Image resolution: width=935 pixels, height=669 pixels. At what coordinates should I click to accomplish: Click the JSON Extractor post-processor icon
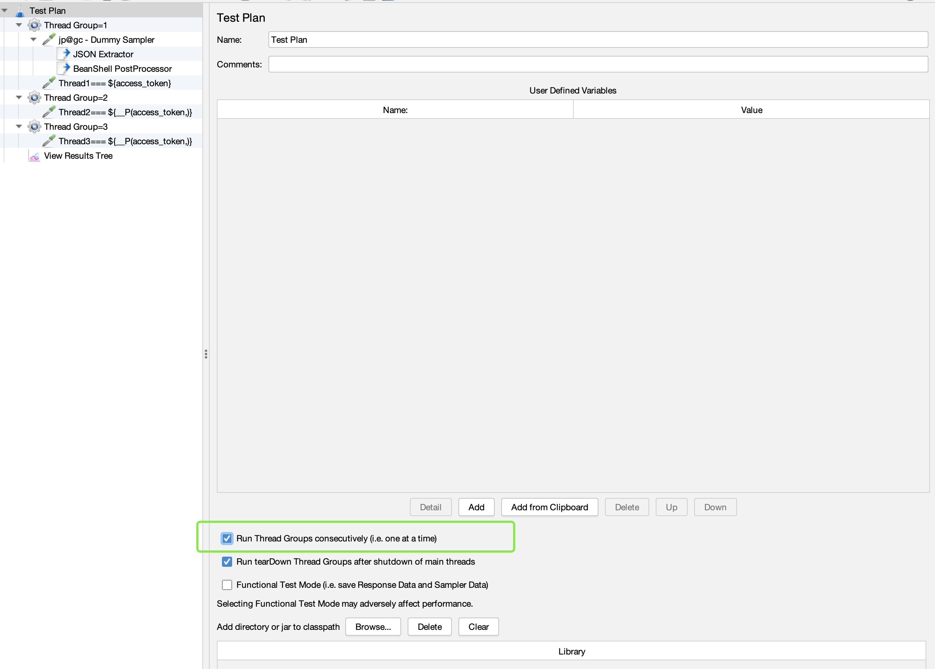[64, 54]
